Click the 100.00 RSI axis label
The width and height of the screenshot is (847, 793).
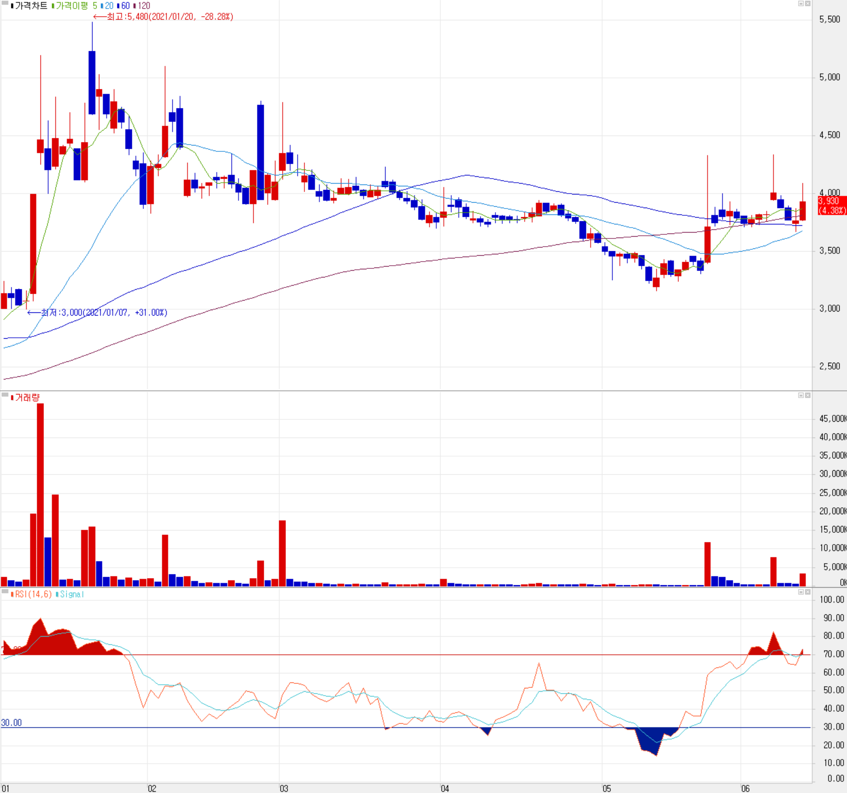pyautogui.click(x=832, y=600)
